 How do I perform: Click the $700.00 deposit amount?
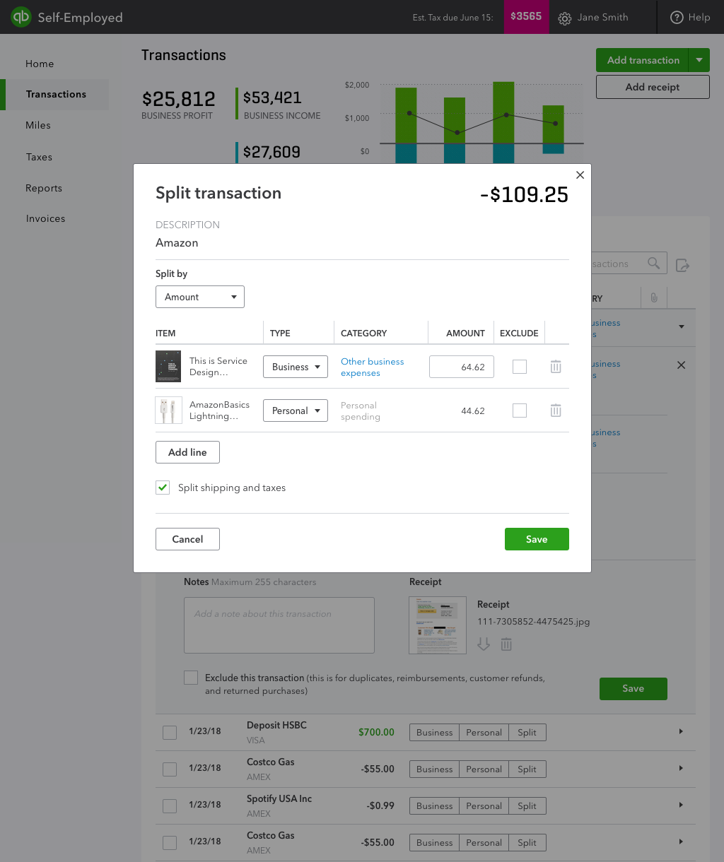coord(376,732)
